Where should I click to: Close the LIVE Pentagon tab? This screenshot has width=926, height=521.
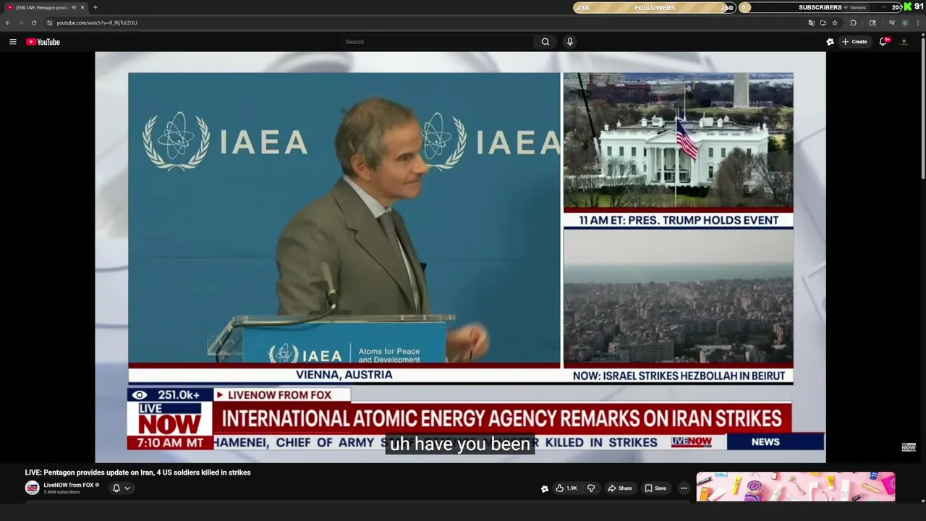coord(82,7)
